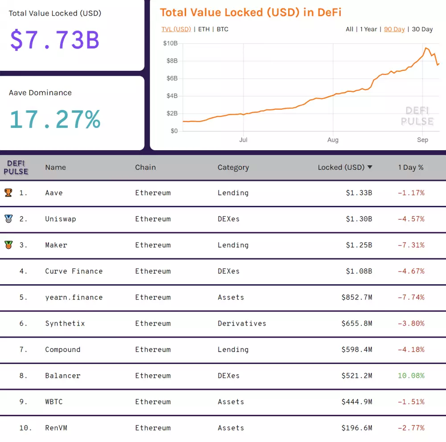Switch chart to BTC denomination
Screen dimensions: 446x442
223,29
